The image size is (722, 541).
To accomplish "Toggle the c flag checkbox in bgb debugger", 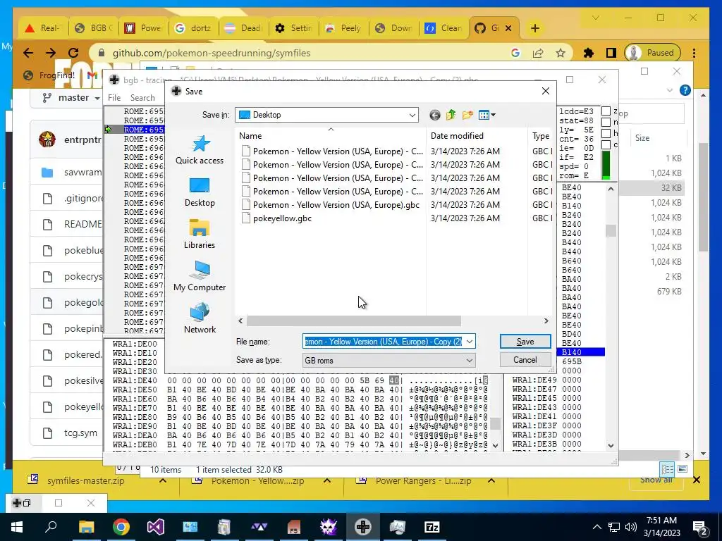I will click(606, 144).
